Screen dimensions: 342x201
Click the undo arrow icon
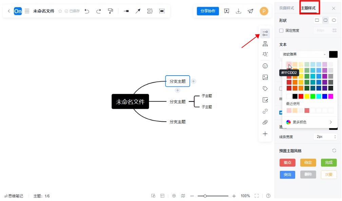[87, 11]
